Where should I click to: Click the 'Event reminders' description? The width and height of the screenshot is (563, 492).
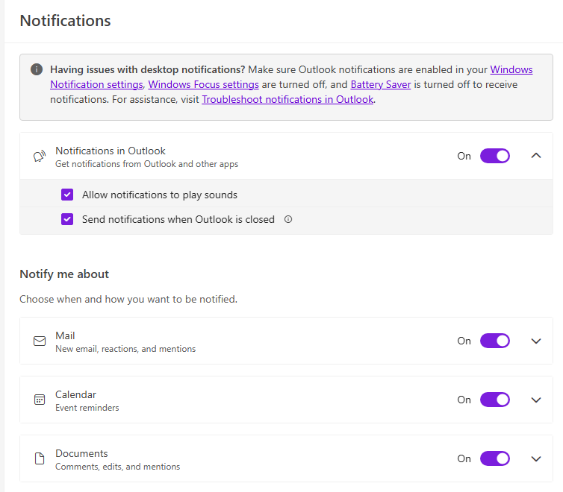pos(87,408)
